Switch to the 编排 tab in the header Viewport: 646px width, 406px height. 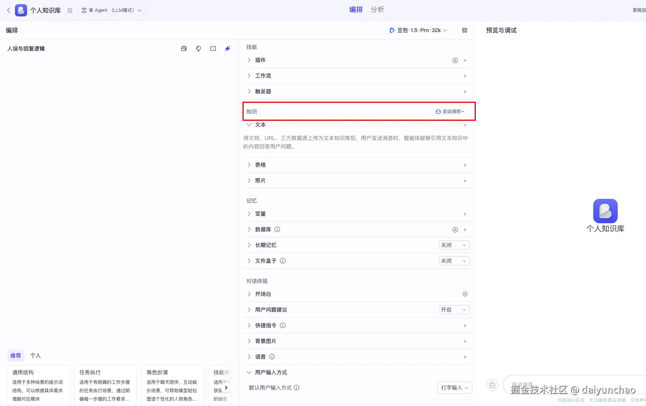coord(356,10)
